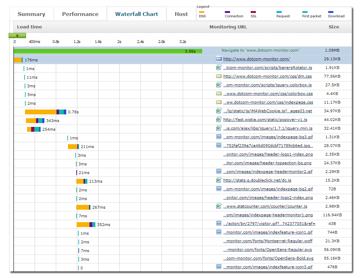
Task: Switch to the Performance tab
Action: coord(80,14)
